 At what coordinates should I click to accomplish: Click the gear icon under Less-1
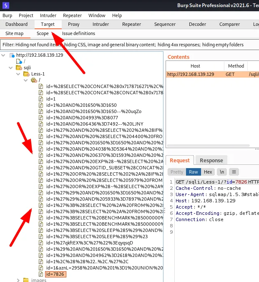pyautogui.click(x=34, y=80)
